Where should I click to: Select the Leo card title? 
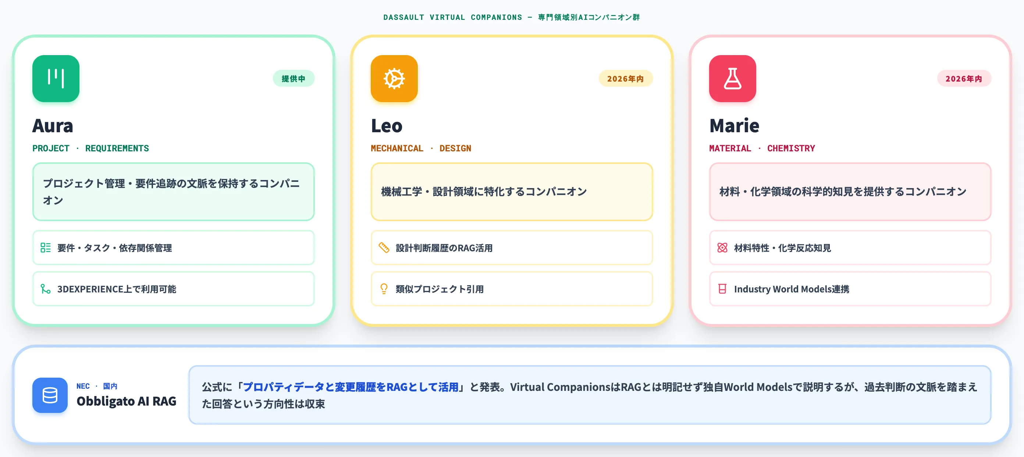click(386, 126)
